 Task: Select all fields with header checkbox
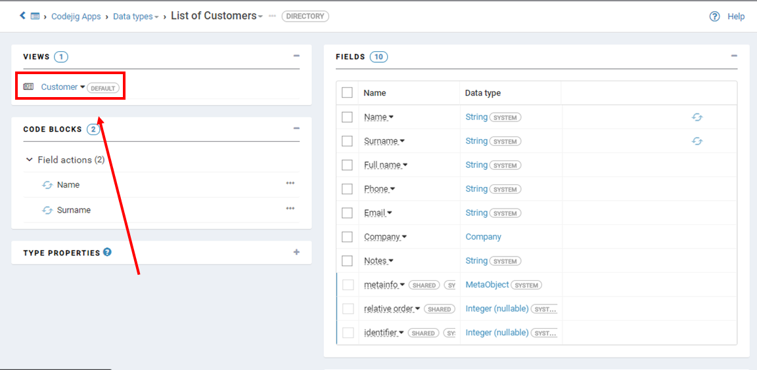tap(348, 93)
